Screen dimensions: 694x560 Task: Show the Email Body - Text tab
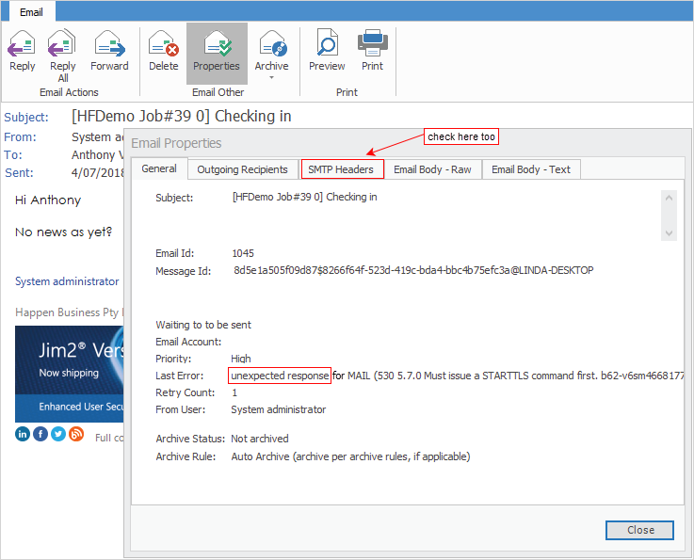point(530,169)
